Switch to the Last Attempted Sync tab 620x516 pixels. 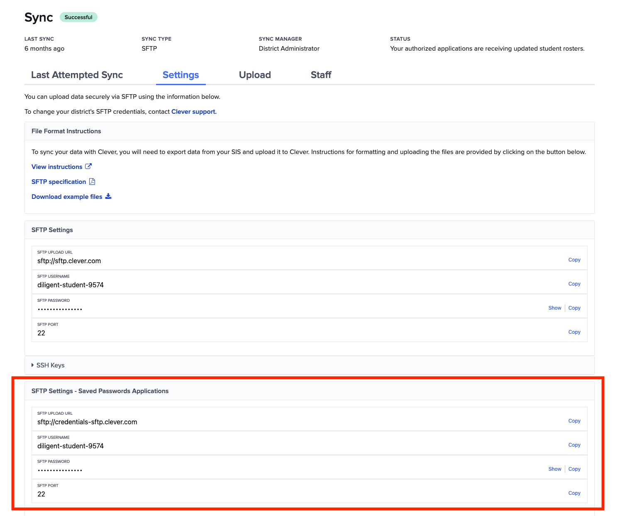coord(77,75)
